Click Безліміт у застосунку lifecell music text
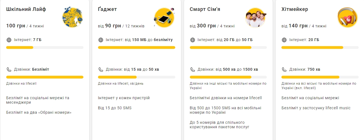The width and height of the screenshot is (364, 140). (x=316, y=108)
